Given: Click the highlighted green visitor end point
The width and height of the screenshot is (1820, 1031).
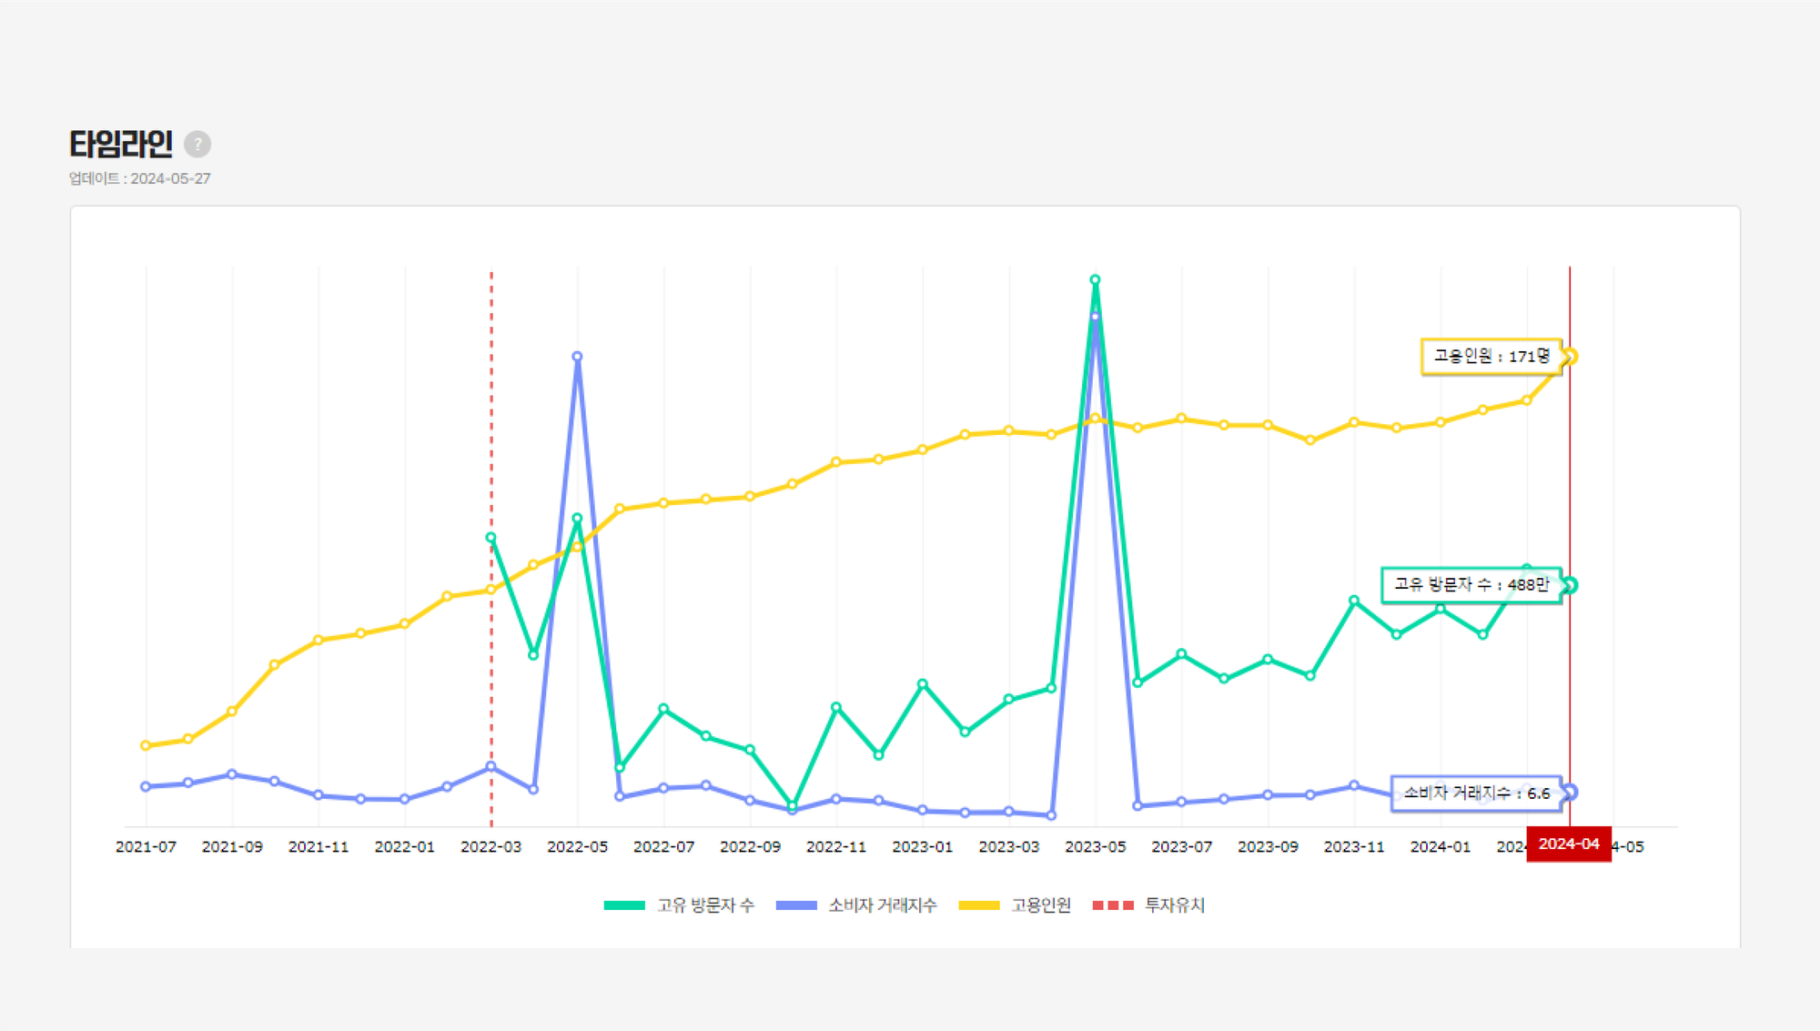Looking at the screenshot, I should pyautogui.click(x=1570, y=585).
